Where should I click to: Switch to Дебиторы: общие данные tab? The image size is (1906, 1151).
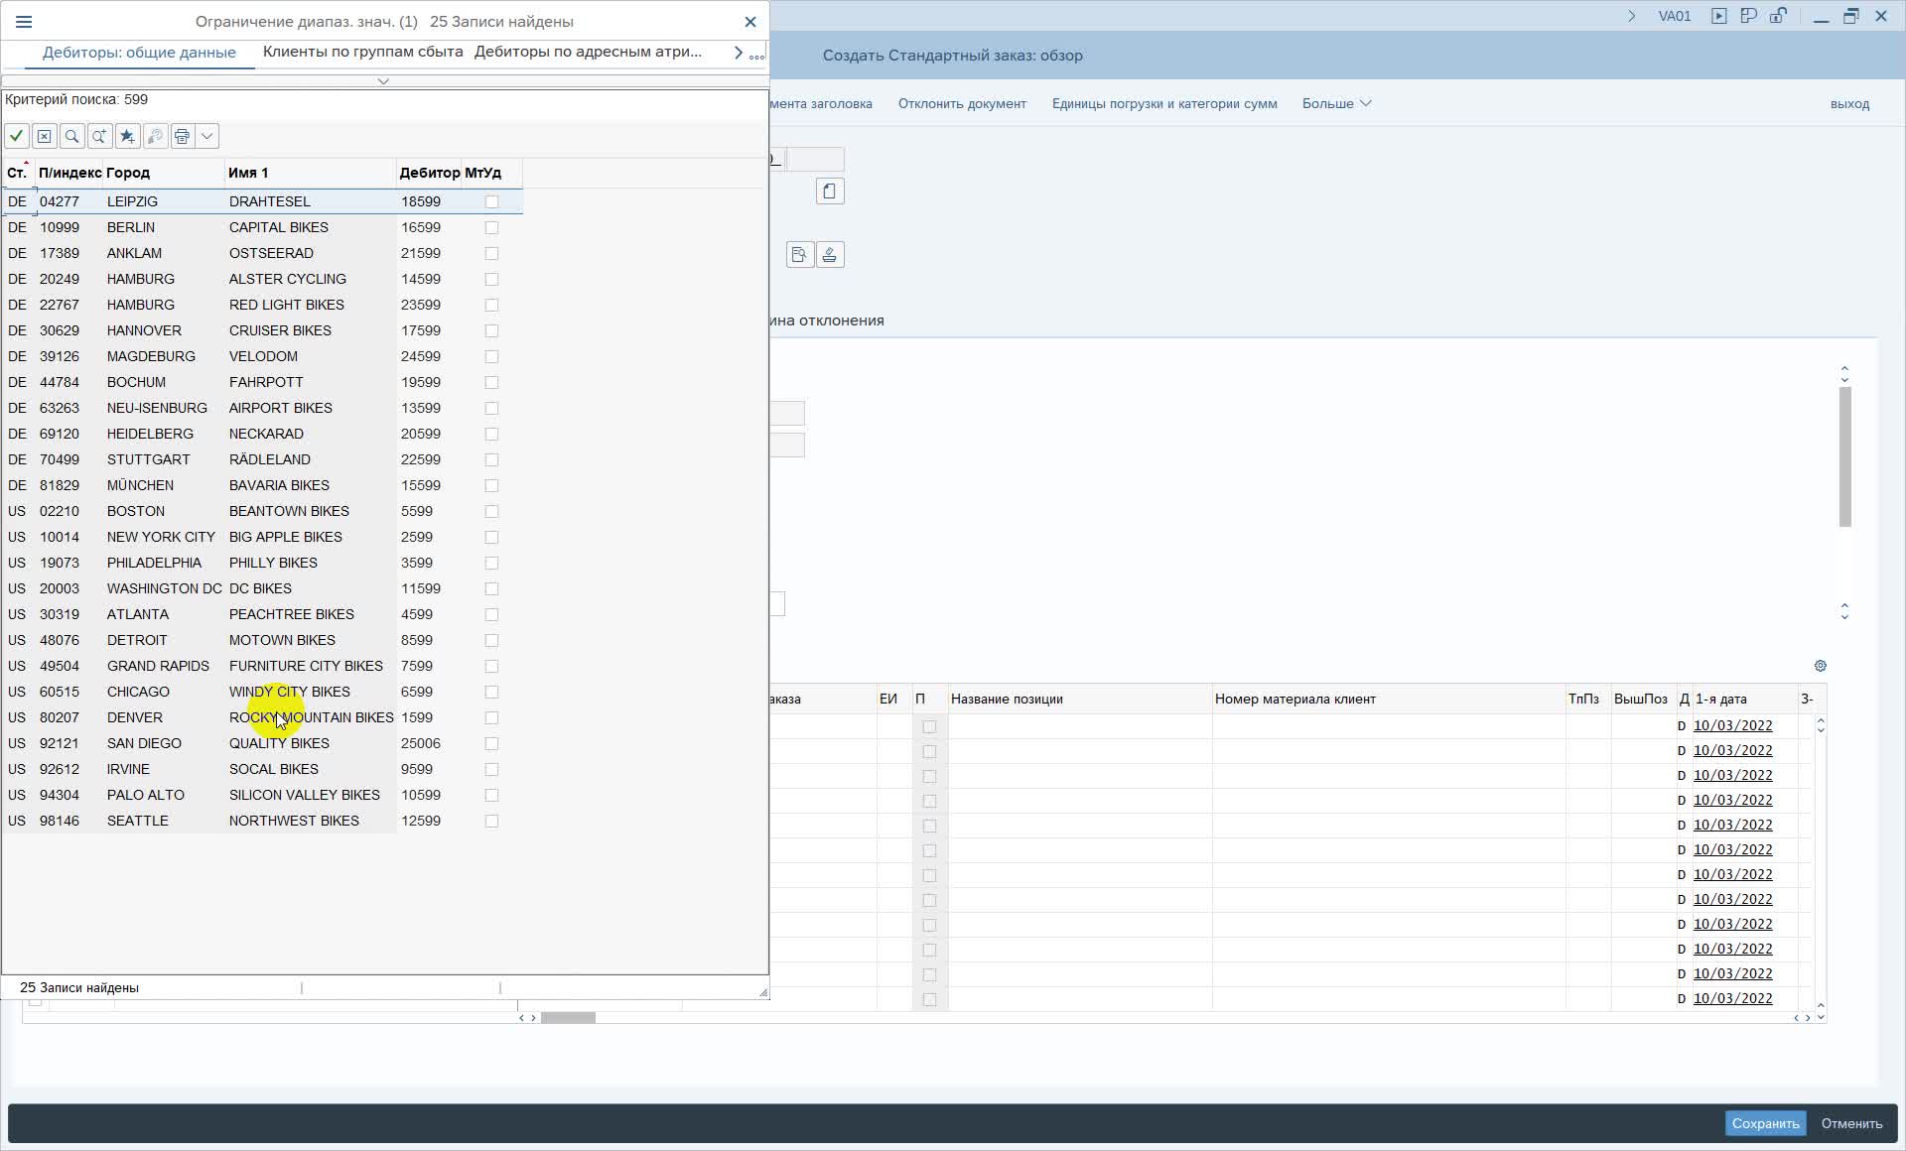(139, 53)
